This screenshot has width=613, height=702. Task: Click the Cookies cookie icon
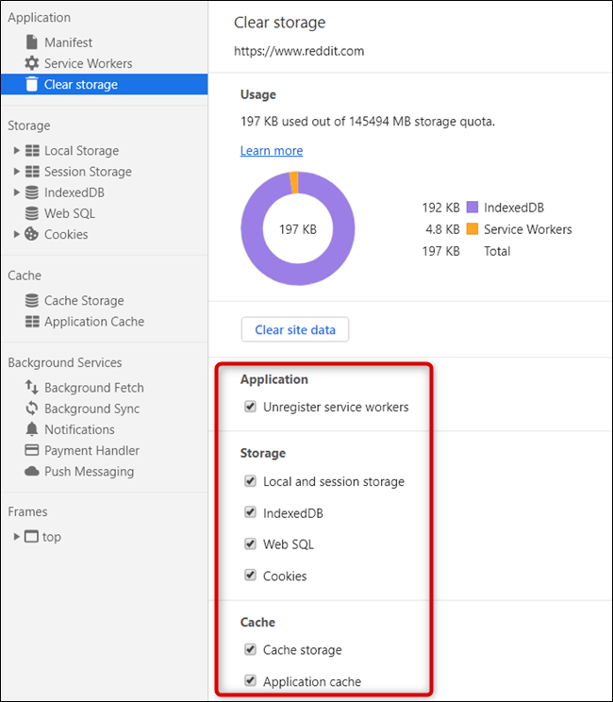(x=31, y=234)
